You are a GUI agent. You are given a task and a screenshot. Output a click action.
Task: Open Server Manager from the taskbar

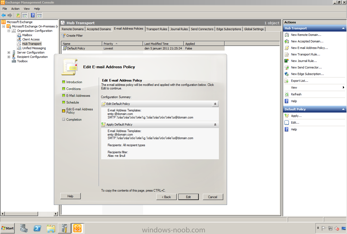[24, 228]
